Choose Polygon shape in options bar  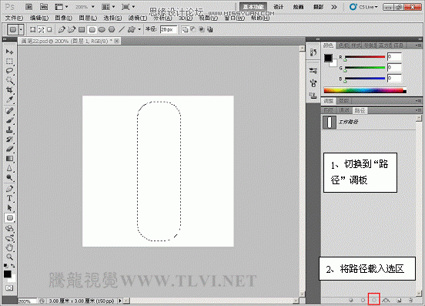coord(112,29)
